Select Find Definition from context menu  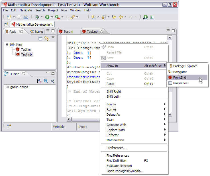(x=134, y=160)
